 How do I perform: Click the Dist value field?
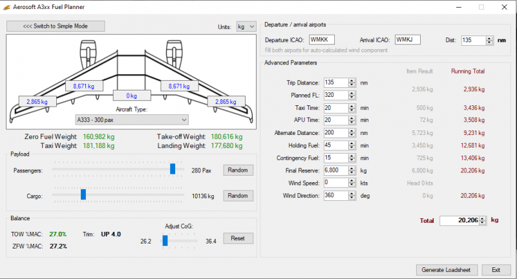tap(473, 40)
